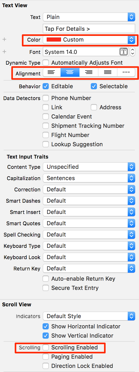This screenshot has width=139, height=372.
Task: Click the Tap For Details text field
Action: tap(89, 28)
